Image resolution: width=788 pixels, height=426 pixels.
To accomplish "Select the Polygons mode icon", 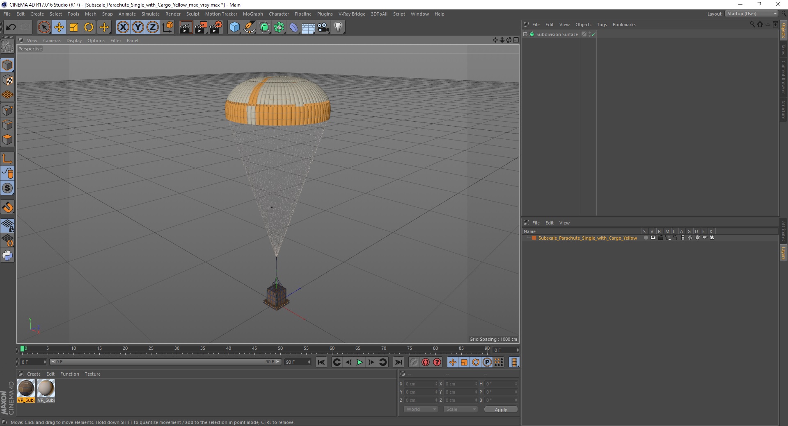I will (7, 140).
